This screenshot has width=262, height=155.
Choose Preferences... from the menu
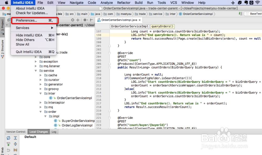tap(34, 20)
